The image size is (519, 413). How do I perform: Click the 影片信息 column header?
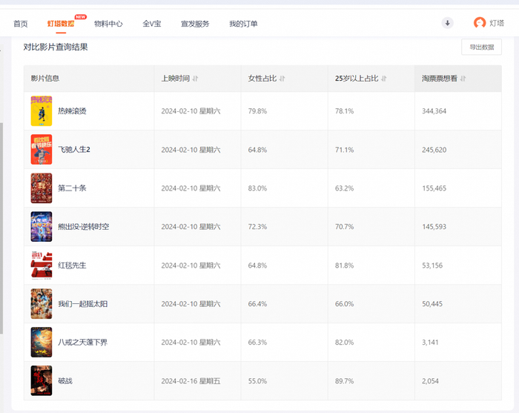[45, 79]
